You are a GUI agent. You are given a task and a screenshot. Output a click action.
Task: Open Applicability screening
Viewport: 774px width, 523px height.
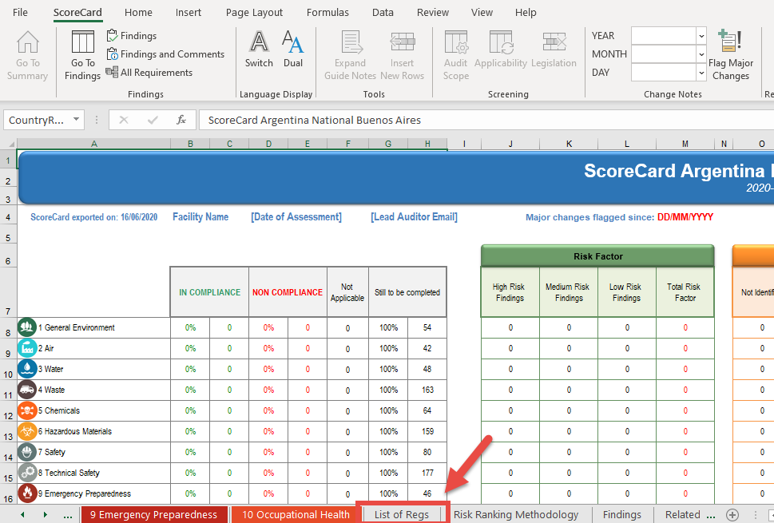point(501,49)
